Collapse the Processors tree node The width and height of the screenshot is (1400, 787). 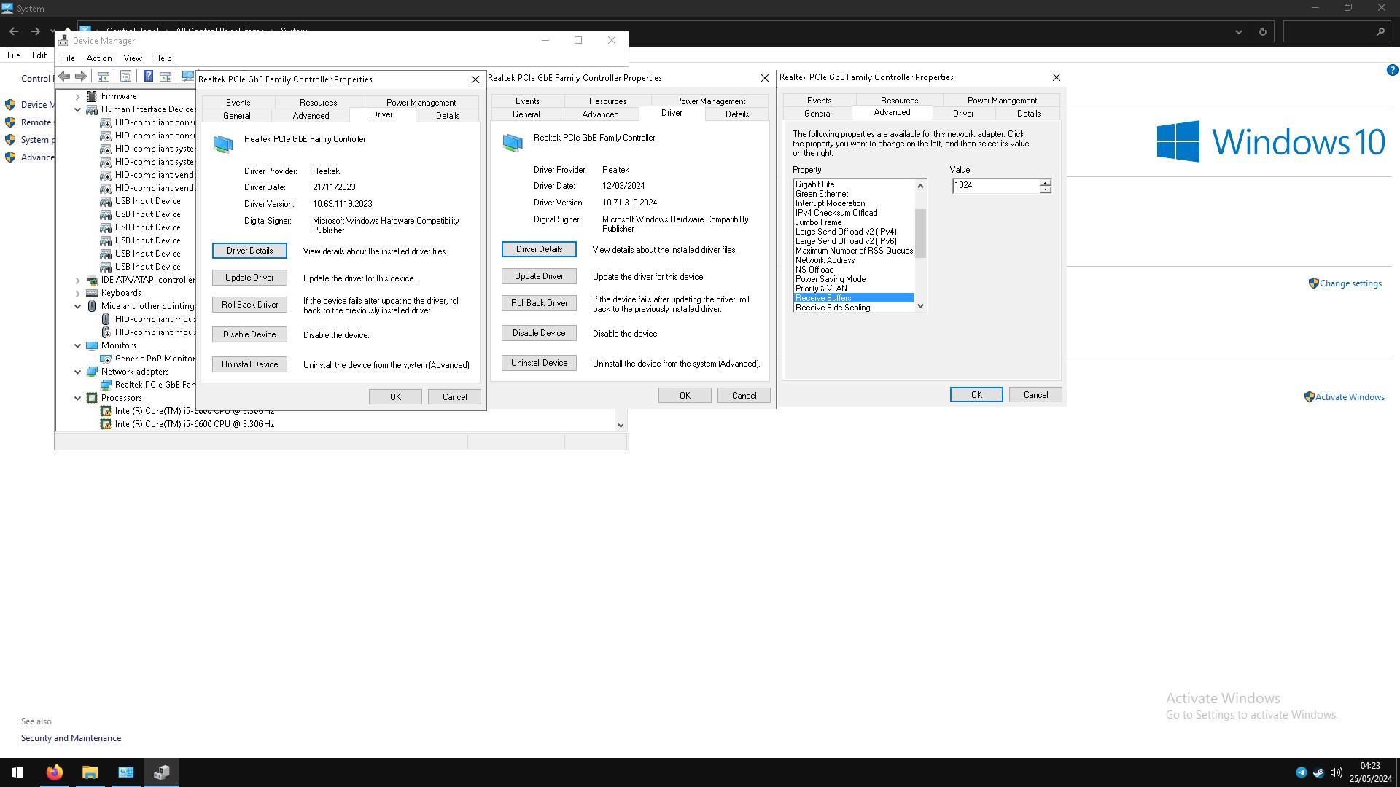[78, 398]
